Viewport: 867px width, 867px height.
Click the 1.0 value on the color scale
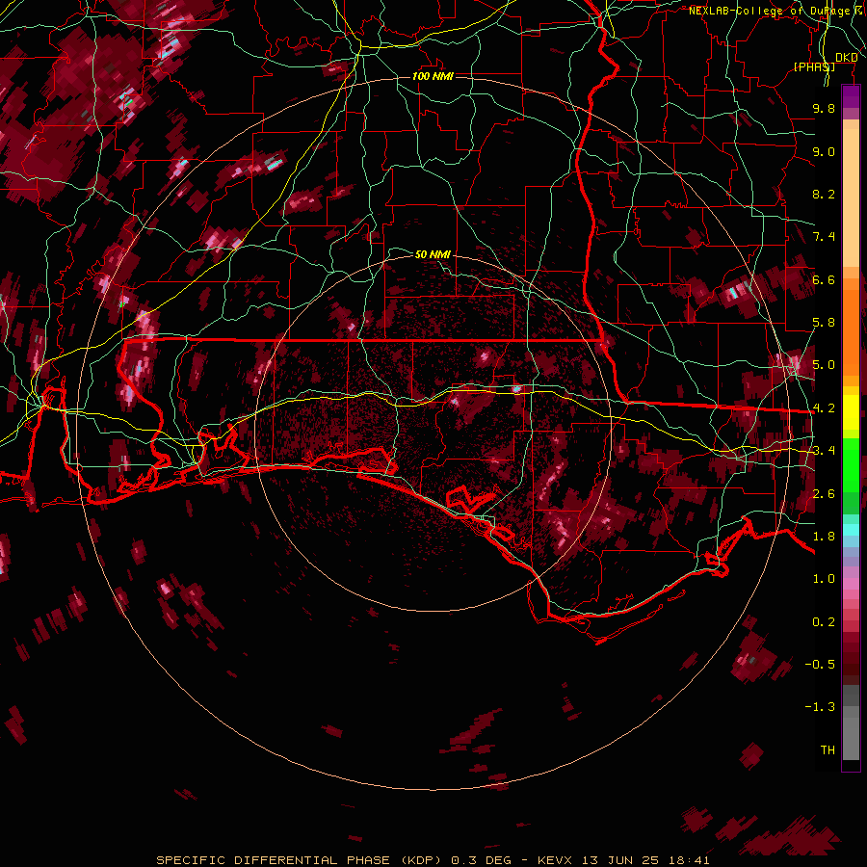[824, 579]
